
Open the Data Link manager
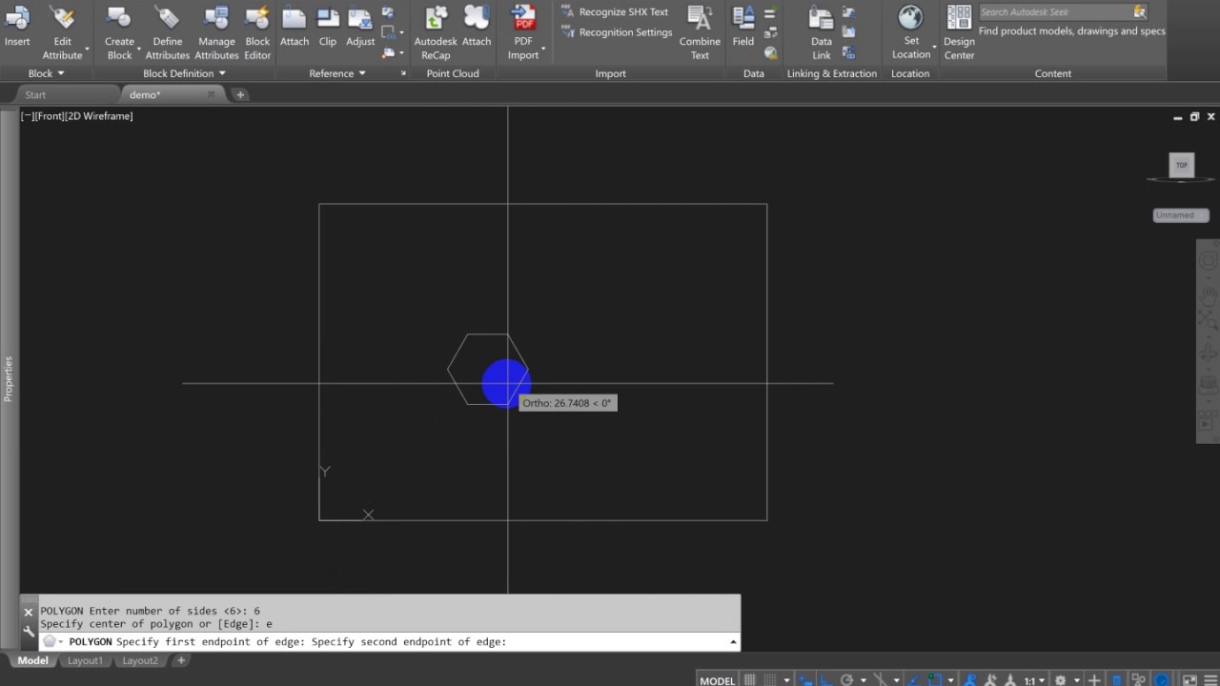(821, 33)
